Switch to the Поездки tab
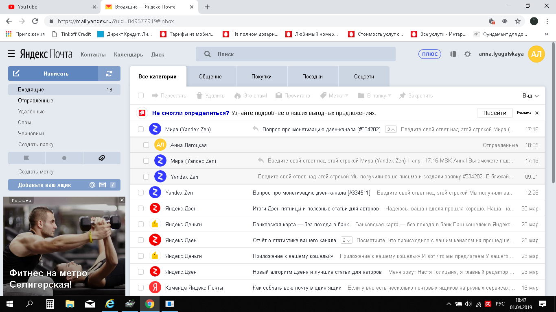Screen dimensions: 556x312 point(313,76)
